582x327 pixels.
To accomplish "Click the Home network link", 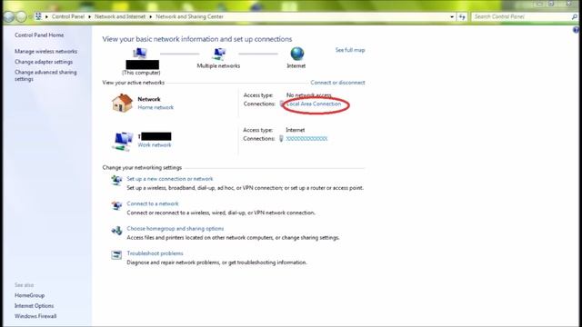I will [x=156, y=107].
